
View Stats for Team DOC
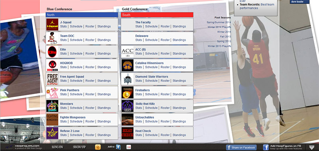pyautogui.click(x=63, y=40)
